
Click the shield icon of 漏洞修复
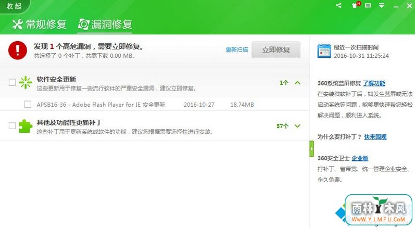pos(84,24)
